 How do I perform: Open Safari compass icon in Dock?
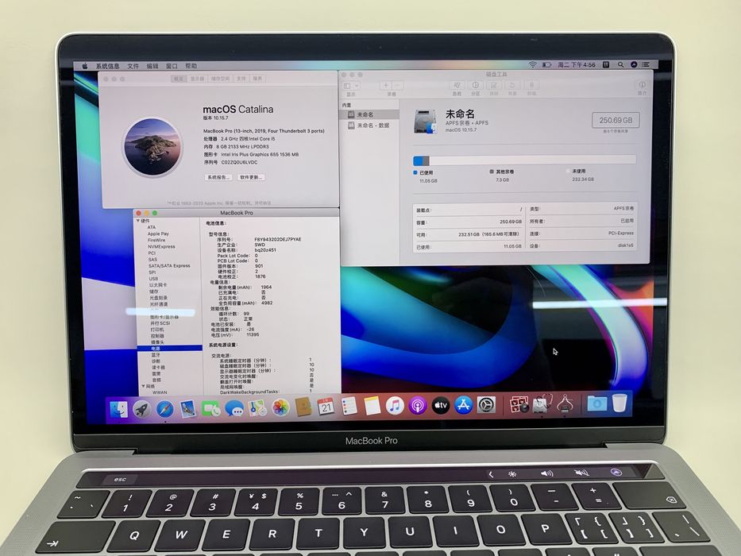(x=164, y=409)
